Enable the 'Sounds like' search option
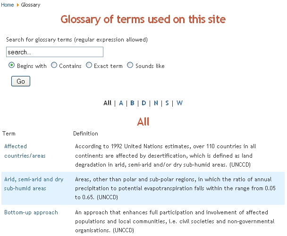Viewport: 287px width, 236px height. point(130,66)
